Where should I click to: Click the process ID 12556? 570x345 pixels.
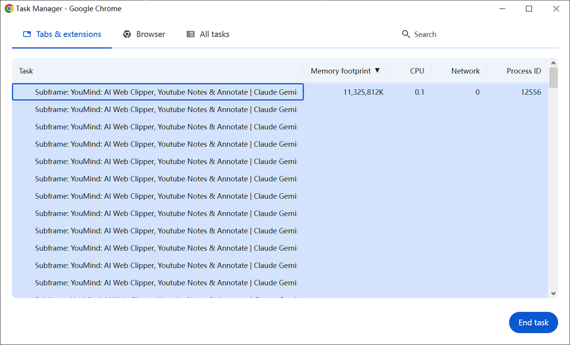(x=531, y=92)
